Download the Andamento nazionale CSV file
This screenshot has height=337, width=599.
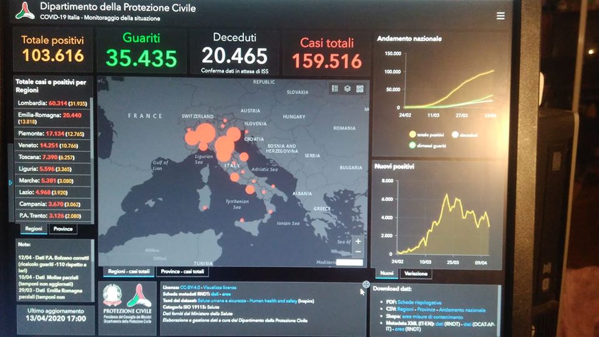click(462, 310)
